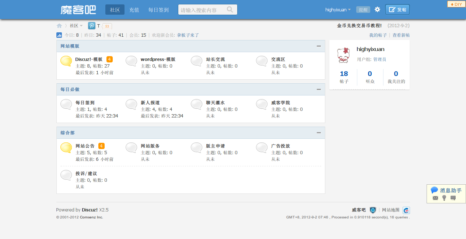Collapse the 综合部 section
The image size is (466, 239).
tap(319, 133)
